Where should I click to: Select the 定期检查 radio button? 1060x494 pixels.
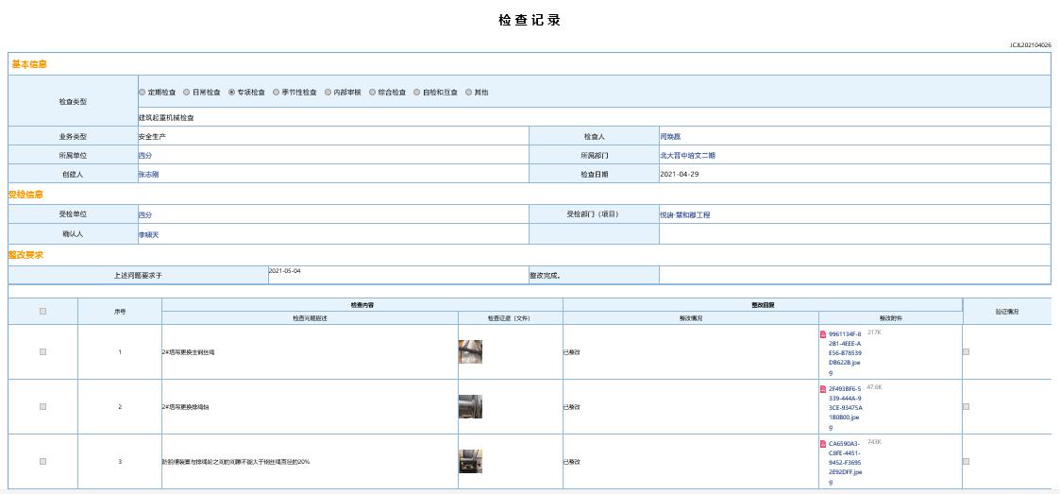tap(143, 93)
